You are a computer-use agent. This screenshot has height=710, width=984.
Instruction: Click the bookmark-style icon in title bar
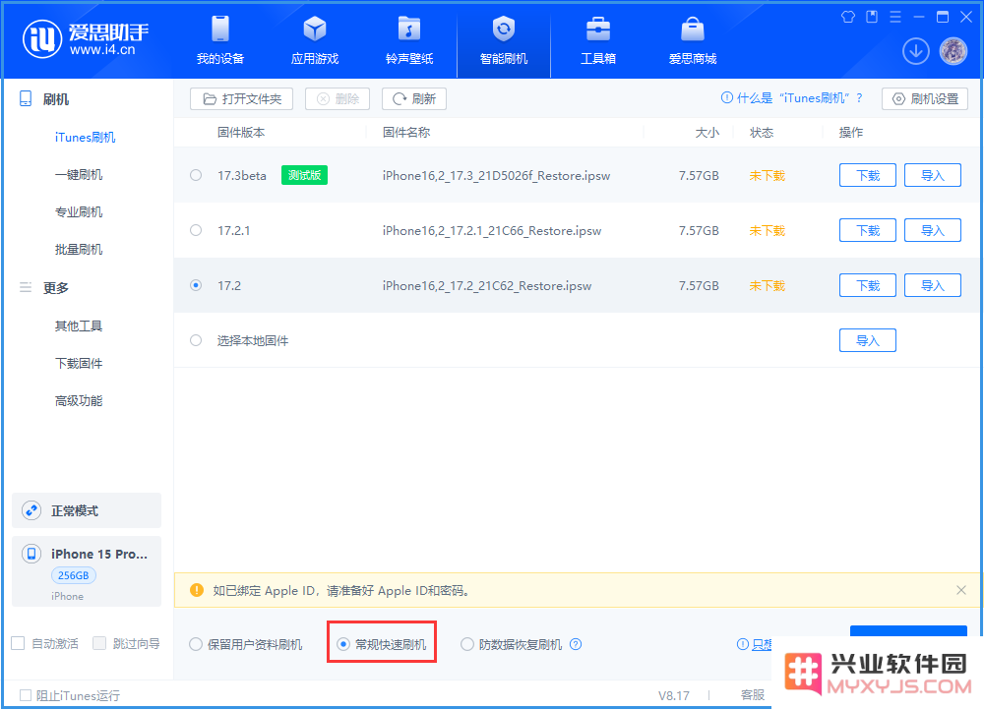tap(872, 17)
